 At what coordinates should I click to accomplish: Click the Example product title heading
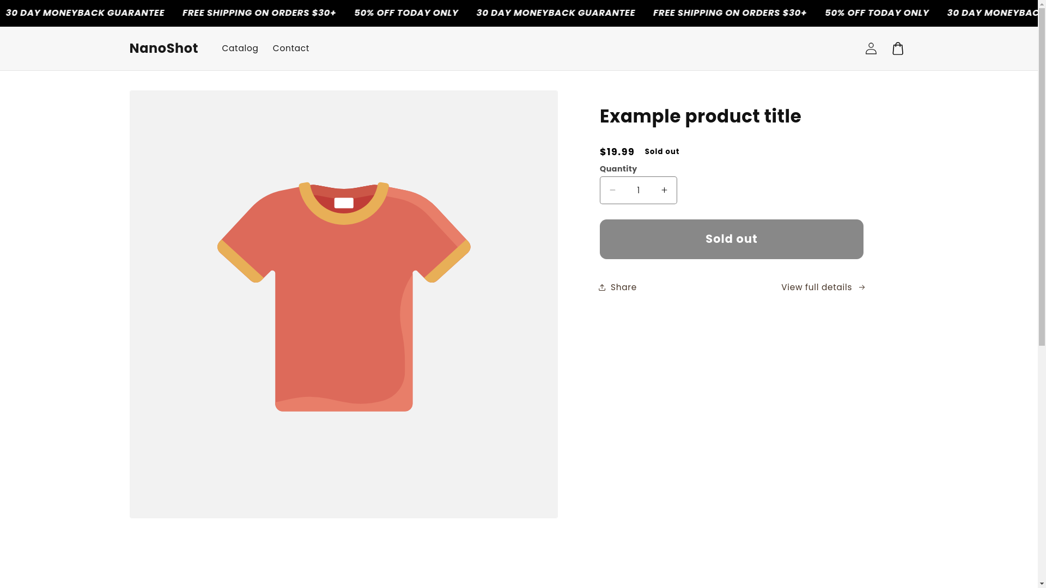point(700,117)
